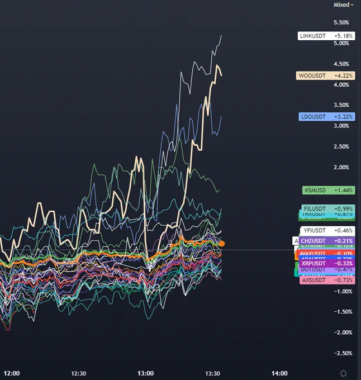Click the 14:00 time axis label
361x380 pixels.
click(x=279, y=373)
